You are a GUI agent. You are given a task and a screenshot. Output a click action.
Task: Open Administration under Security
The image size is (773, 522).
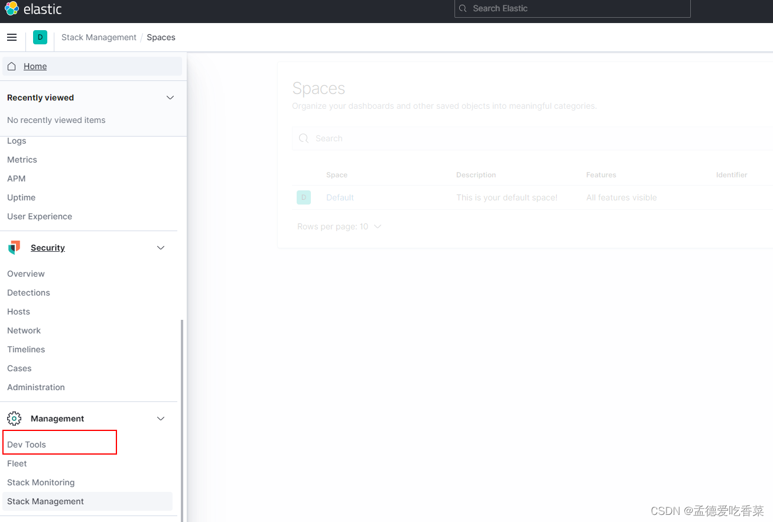[x=36, y=387]
